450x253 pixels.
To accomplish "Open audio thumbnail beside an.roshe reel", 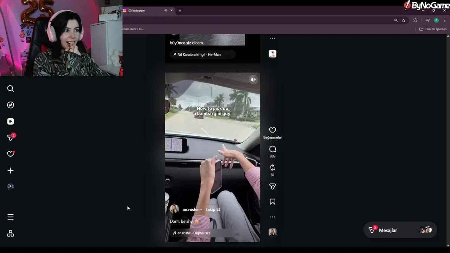I will click(x=272, y=232).
